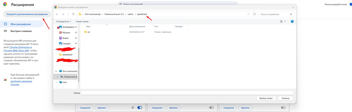Viewport: 352px width, 112px height.
Task: Refresh the speedhack folder listing
Action: pos(254,14)
